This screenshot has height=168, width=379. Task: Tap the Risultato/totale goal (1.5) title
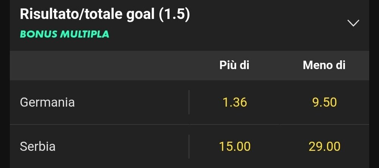tap(105, 14)
